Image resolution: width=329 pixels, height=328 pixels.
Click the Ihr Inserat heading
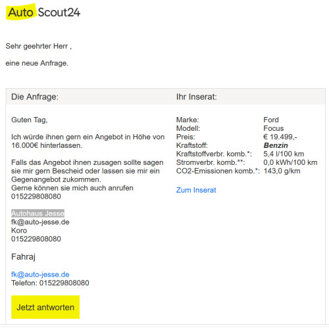(196, 97)
